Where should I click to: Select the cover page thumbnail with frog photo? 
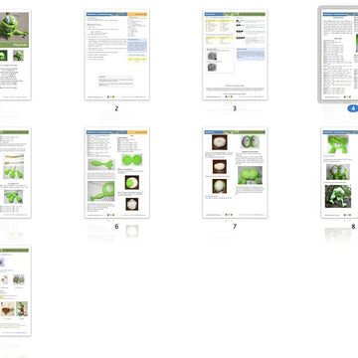click(x=16, y=55)
